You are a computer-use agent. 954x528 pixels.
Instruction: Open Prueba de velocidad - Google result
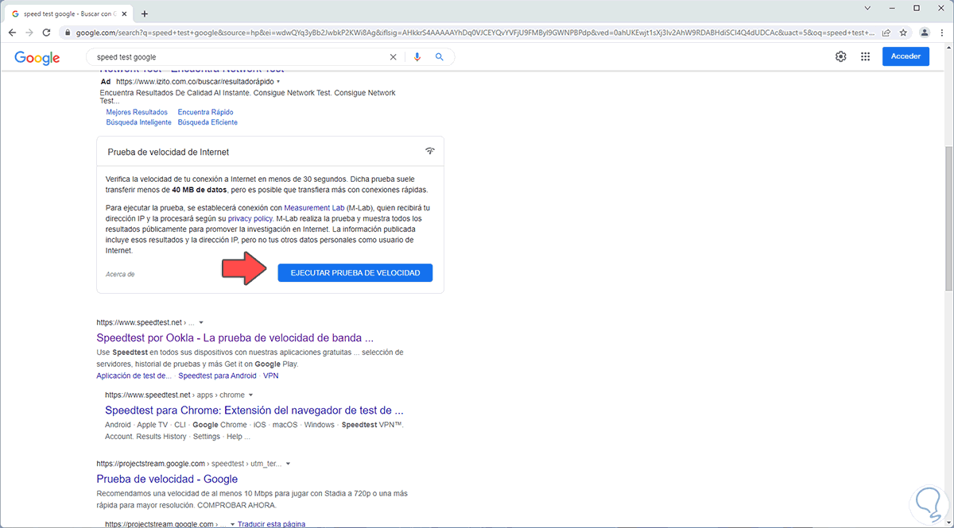(x=167, y=479)
